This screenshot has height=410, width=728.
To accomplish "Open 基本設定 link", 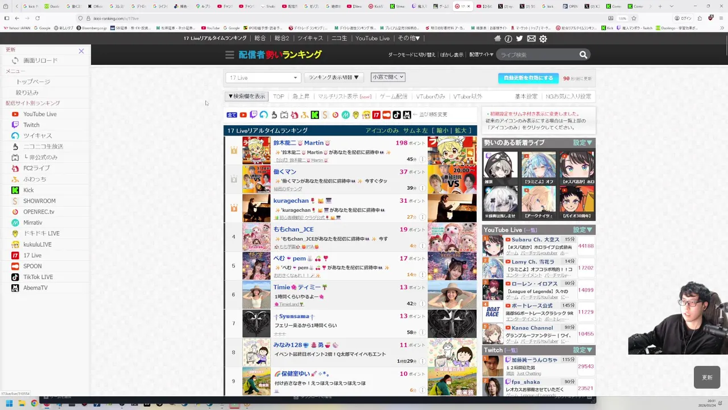I will click(526, 97).
